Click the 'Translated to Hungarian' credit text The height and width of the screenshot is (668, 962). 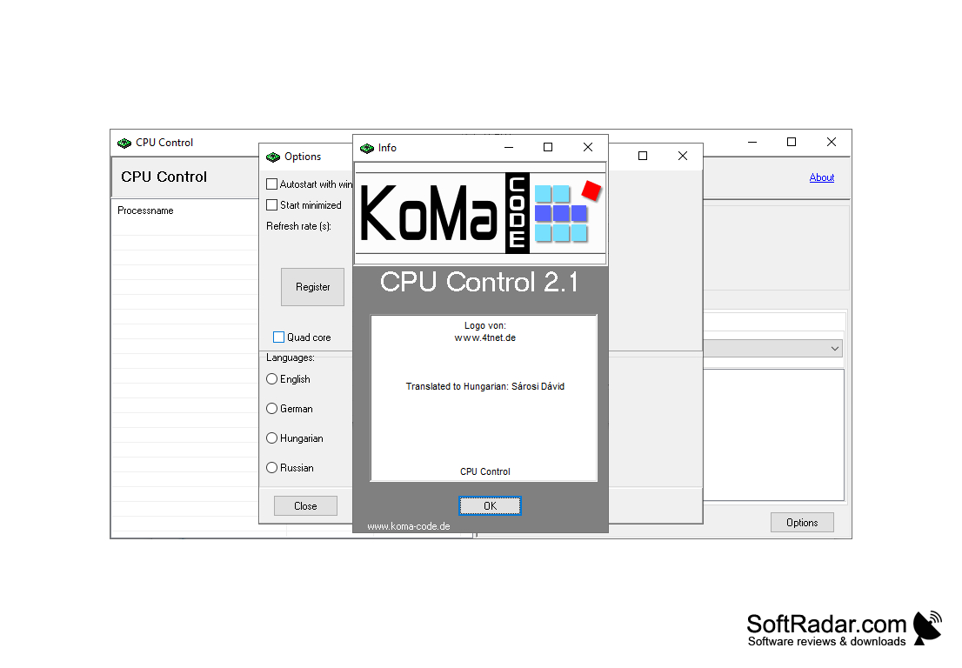point(484,386)
